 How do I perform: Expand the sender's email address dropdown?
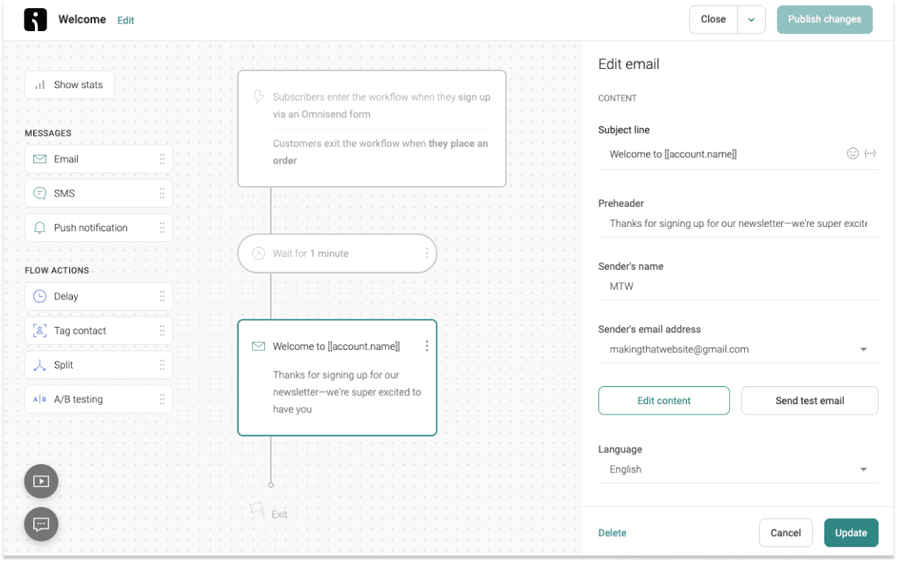(x=863, y=348)
